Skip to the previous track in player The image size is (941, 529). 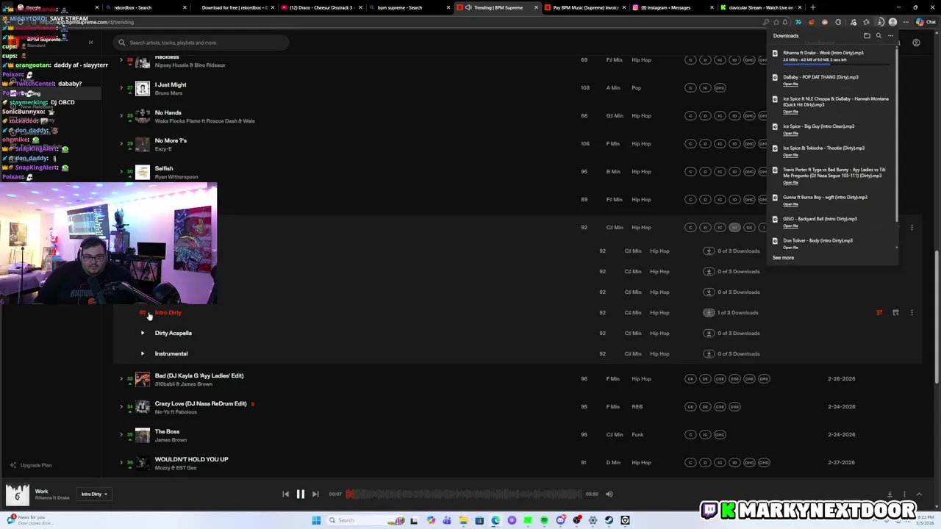tap(285, 494)
